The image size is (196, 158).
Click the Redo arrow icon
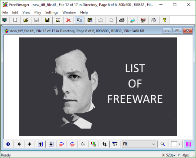(111, 20)
